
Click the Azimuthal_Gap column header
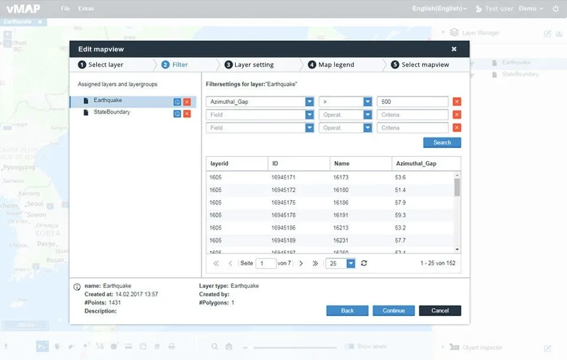click(x=426, y=163)
